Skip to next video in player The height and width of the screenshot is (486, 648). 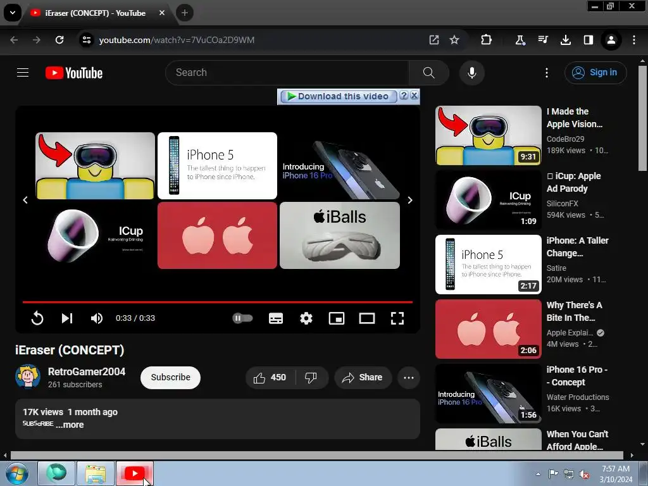click(67, 318)
